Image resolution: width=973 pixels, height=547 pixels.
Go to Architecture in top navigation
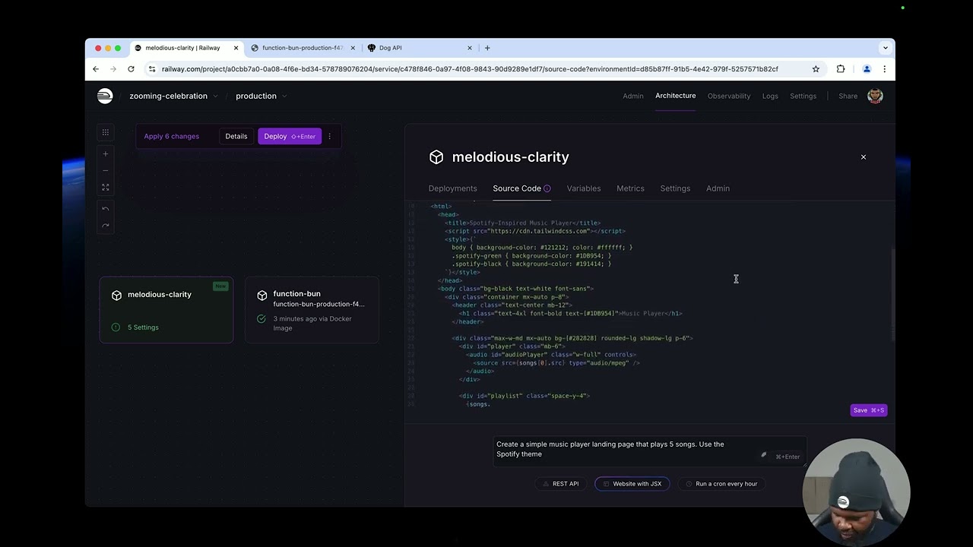676,96
